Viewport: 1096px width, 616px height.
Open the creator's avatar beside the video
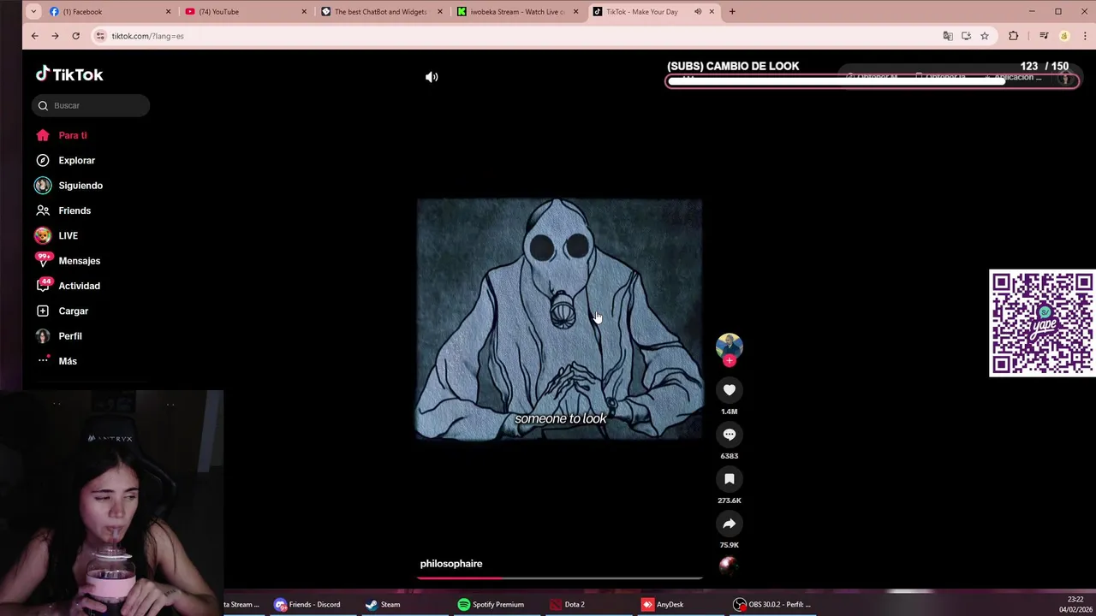click(730, 346)
